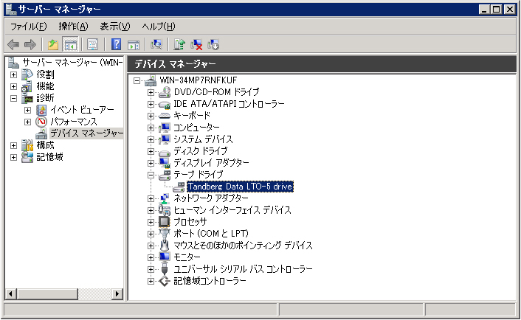Click the 構成 configuration icon
Viewport: 521px width, 320px height.
pos(27,145)
